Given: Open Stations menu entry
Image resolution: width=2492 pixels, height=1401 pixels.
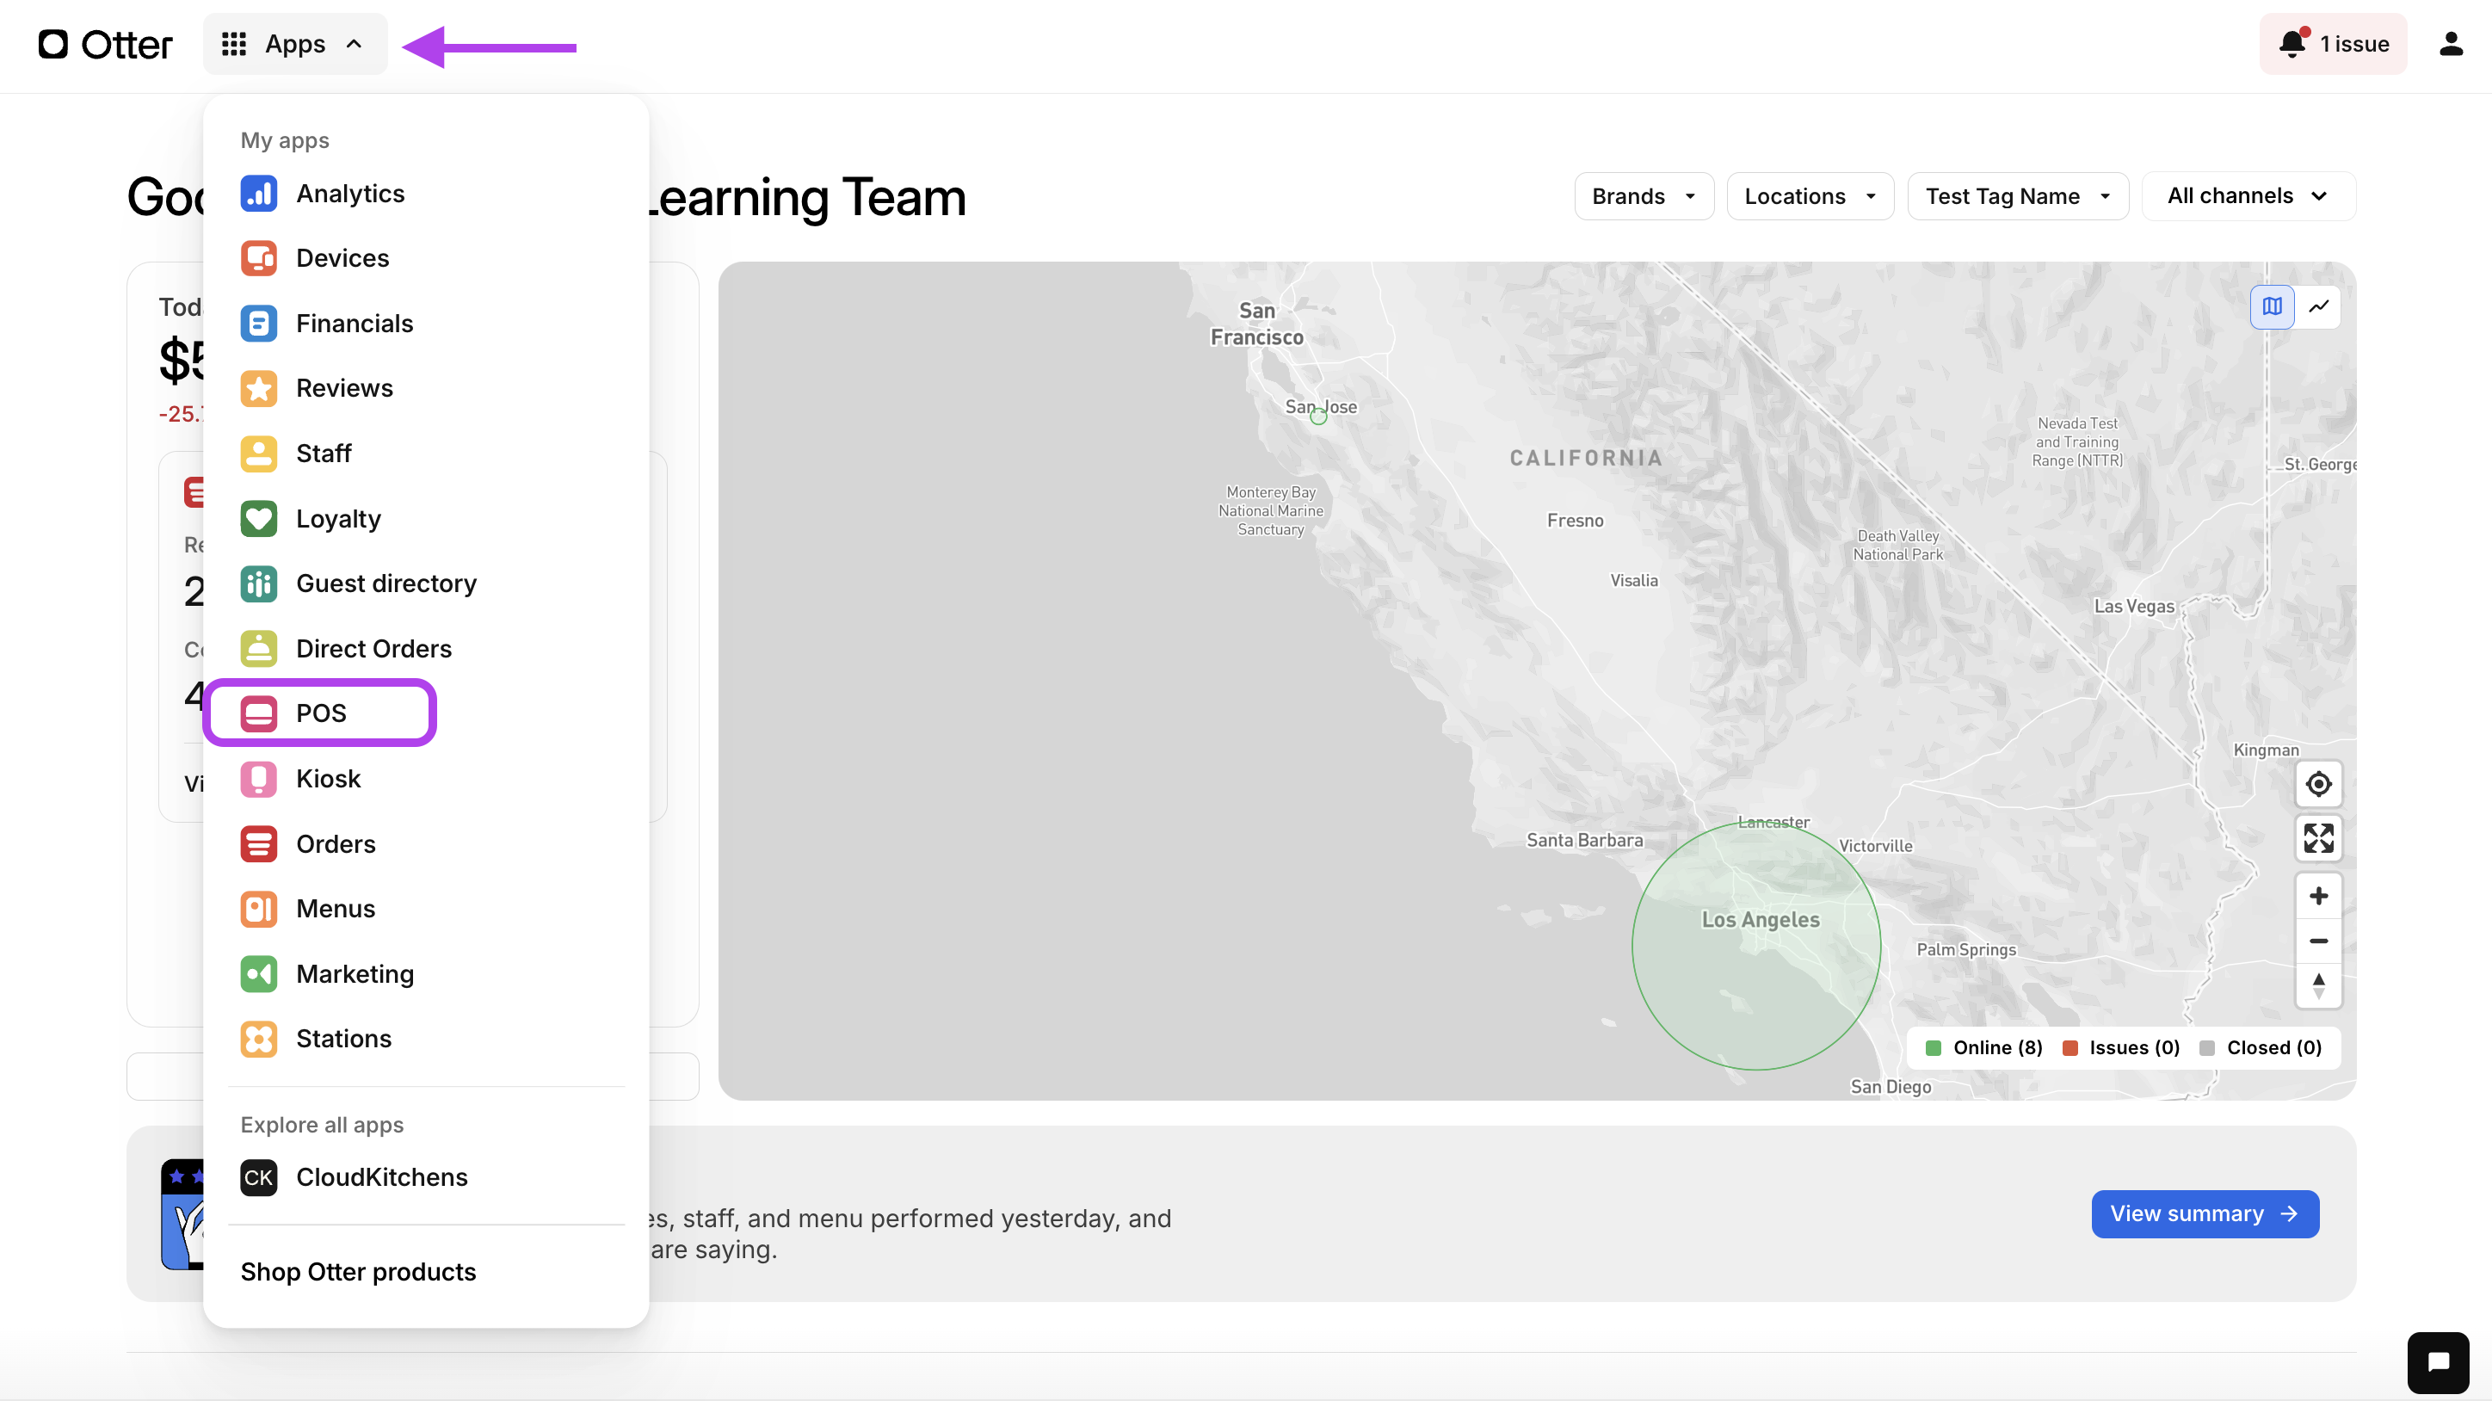Looking at the screenshot, I should pos(426,1038).
